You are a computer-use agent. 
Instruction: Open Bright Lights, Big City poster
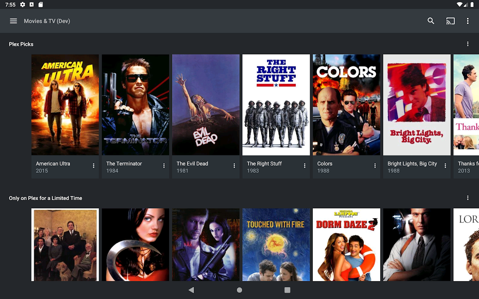pyautogui.click(x=417, y=105)
